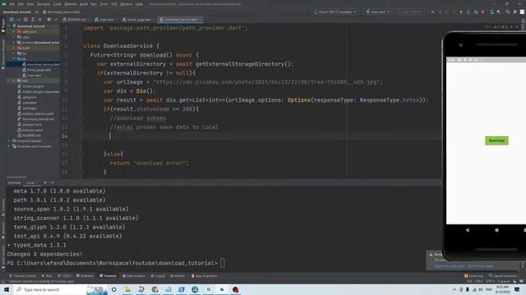Click the terminal command prompt line
Viewport: 526px width, 295px height.
pyautogui.click(x=116, y=263)
